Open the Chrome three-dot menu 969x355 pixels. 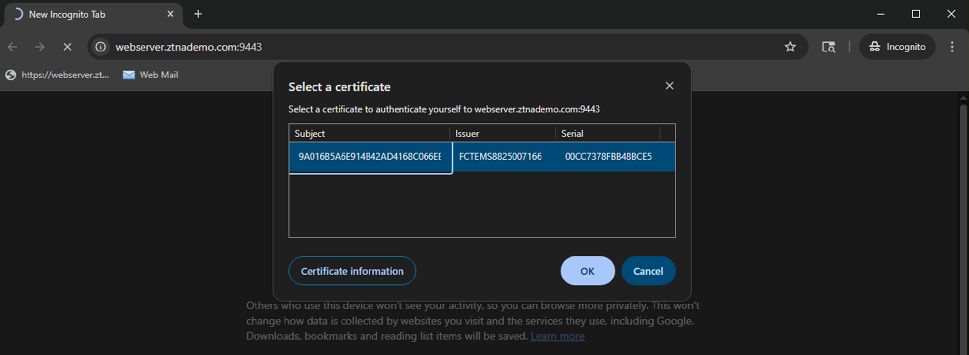point(952,47)
